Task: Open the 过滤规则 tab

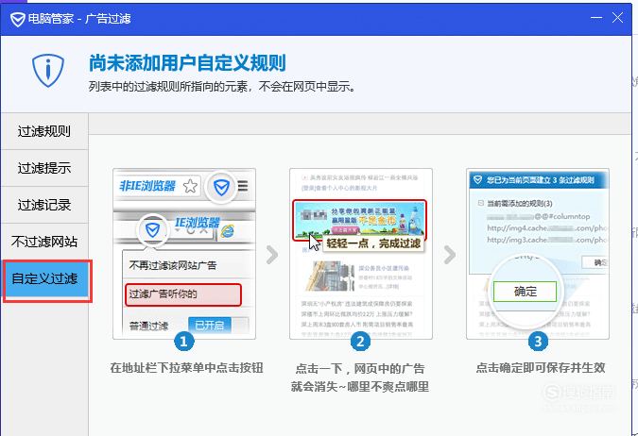Action: click(x=44, y=131)
